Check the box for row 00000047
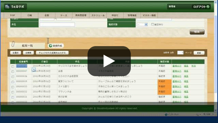Screen dimensions: 218x123 (13, 71)
